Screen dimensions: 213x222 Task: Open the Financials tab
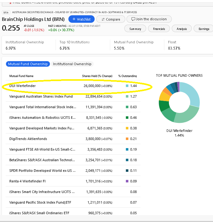pos(159,29)
